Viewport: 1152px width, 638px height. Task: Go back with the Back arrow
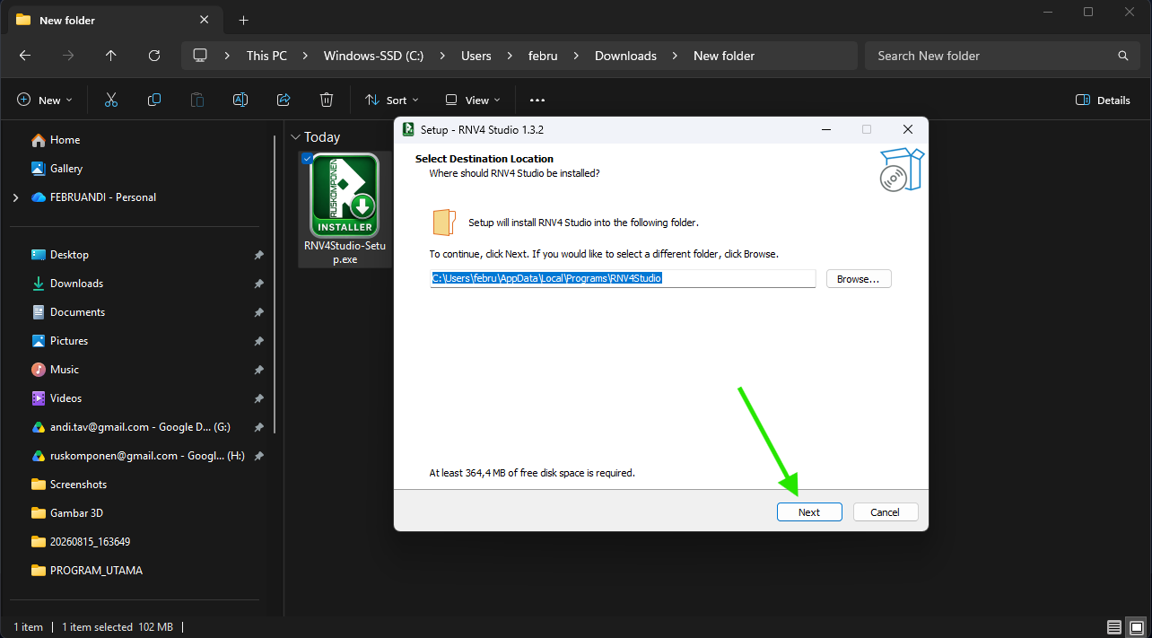(25, 56)
